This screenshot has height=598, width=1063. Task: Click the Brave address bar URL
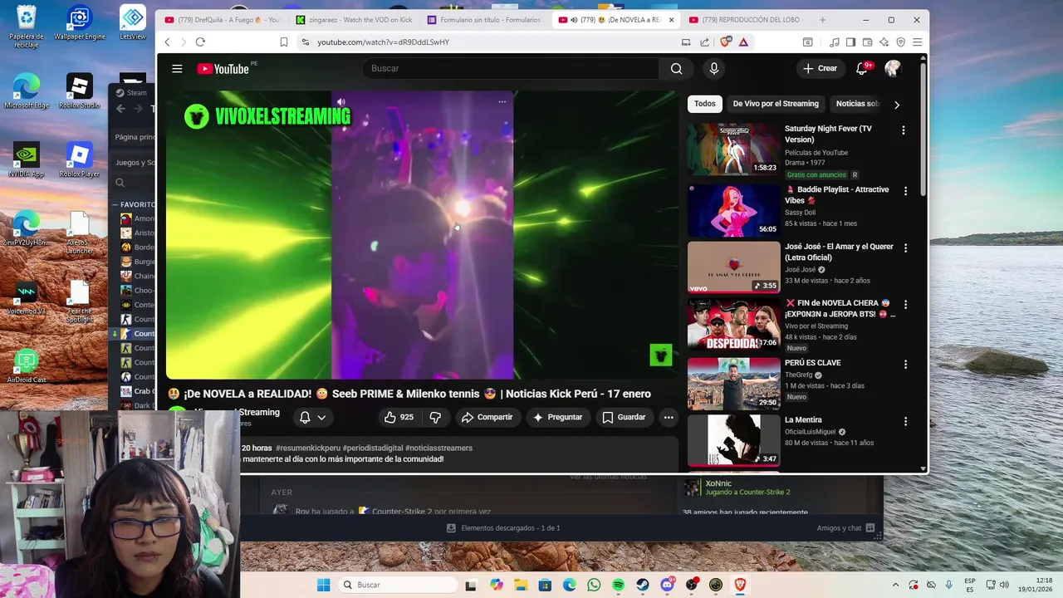(383, 42)
